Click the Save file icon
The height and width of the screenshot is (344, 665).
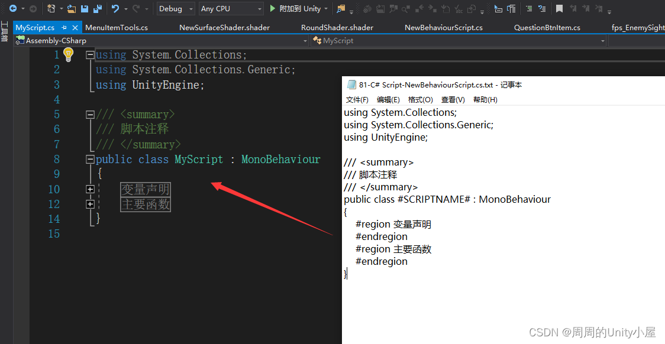[85, 9]
